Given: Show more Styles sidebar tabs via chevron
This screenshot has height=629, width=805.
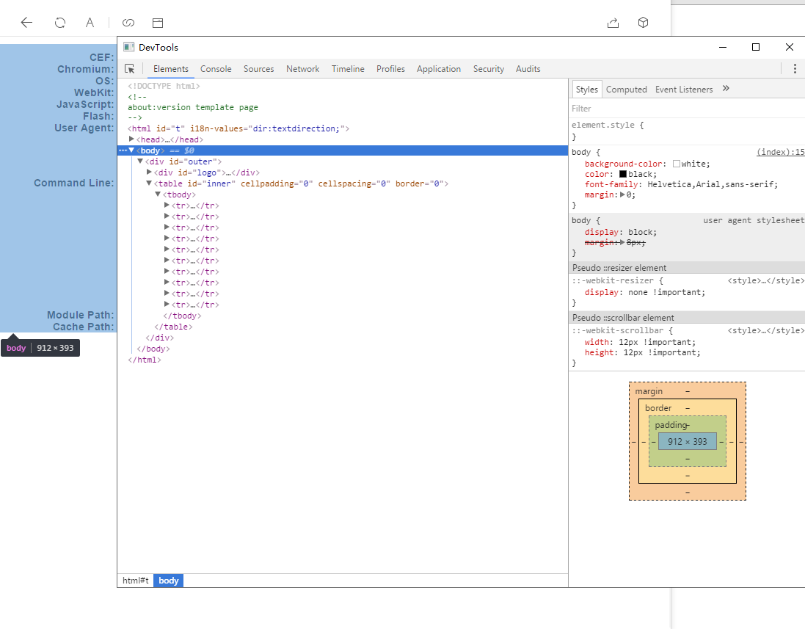Looking at the screenshot, I should pos(726,89).
